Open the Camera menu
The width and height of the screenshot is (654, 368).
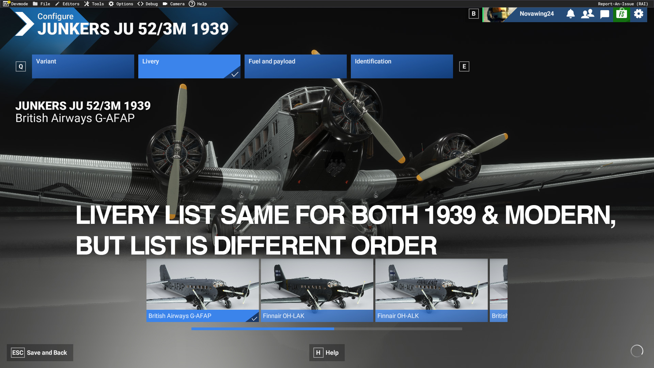[x=174, y=4]
